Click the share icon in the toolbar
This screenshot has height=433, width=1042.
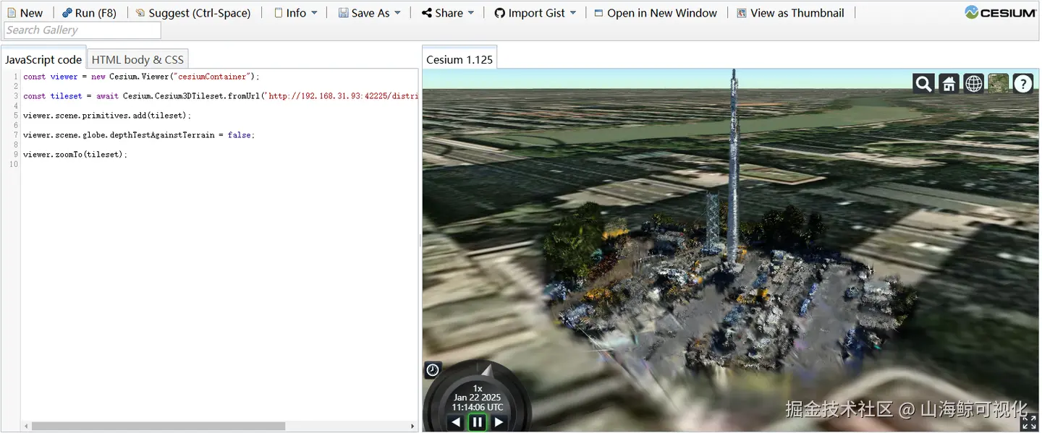pos(427,13)
